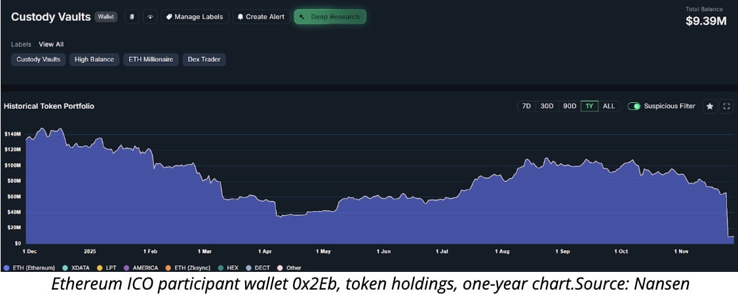This screenshot has width=738, height=304.
Task: Click the Create Alert bell button
Action: tap(261, 16)
